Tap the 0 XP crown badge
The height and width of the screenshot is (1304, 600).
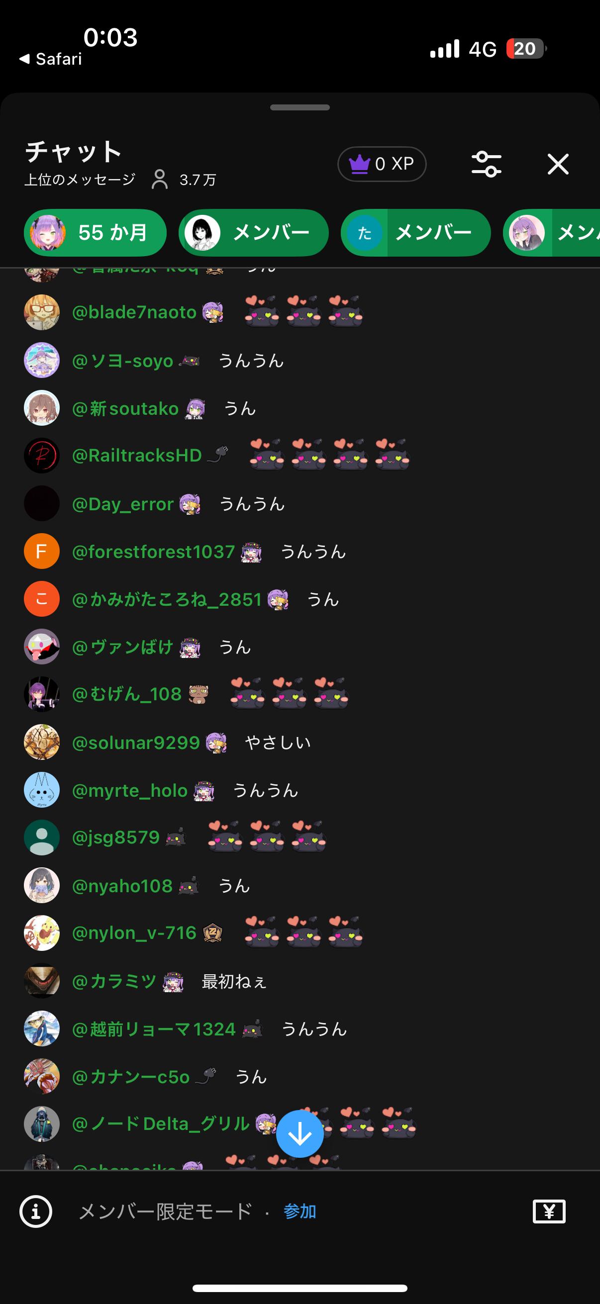tap(382, 164)
